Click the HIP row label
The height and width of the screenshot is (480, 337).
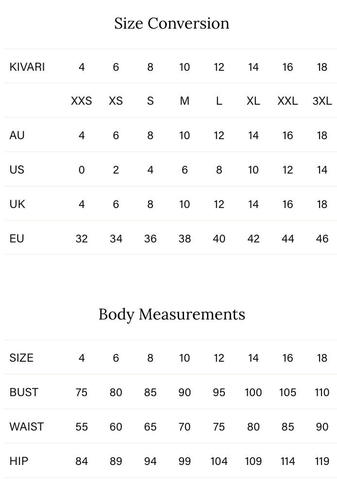click(x=19, y=461)
